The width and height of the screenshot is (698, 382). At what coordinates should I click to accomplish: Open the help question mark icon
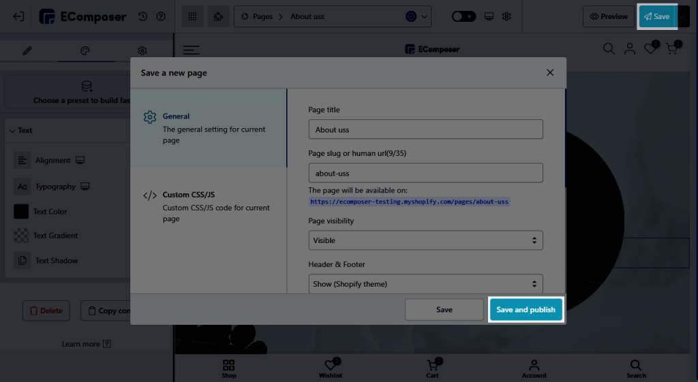click(161, 16)
